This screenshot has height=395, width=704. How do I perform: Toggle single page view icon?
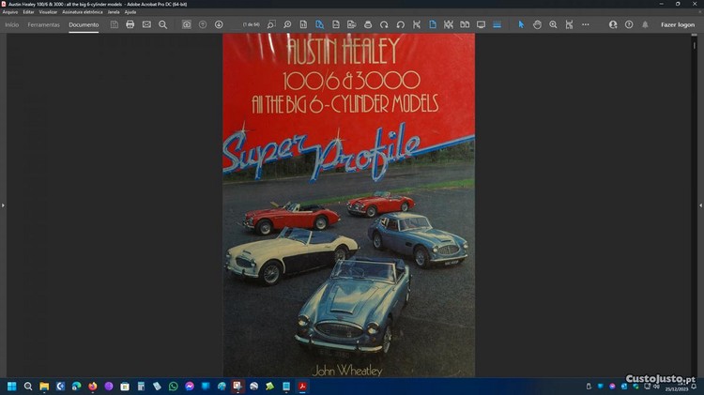pos(433,24)
